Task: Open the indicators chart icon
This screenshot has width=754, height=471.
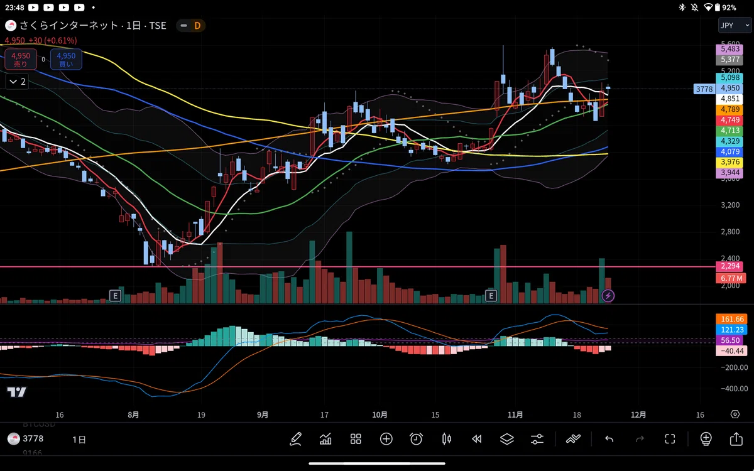Action: coord(325,439)
